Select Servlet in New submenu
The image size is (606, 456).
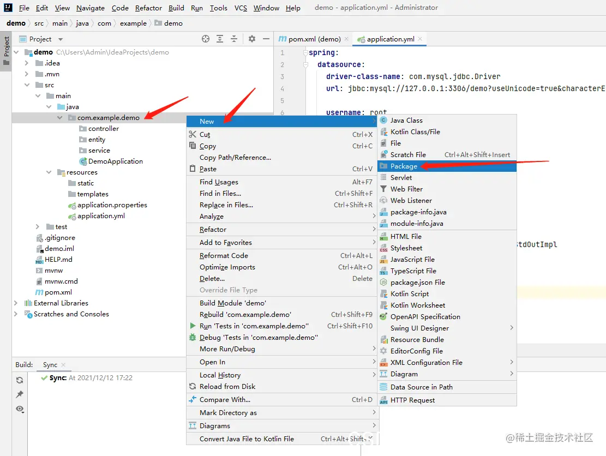tap(447, 177)
